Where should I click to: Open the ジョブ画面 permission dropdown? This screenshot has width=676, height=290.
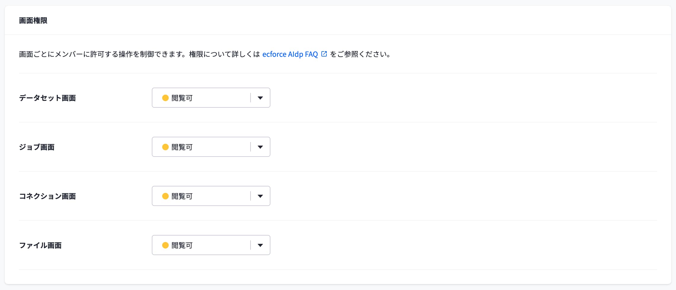click(x=211, y=147)
